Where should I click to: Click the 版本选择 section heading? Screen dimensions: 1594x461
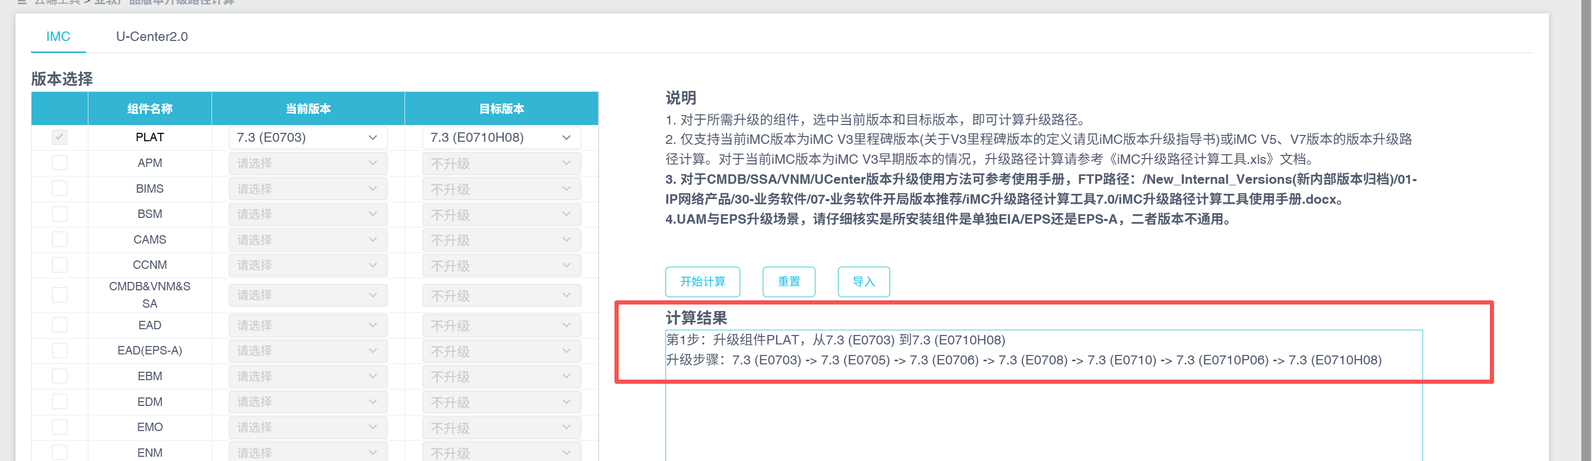62,79
